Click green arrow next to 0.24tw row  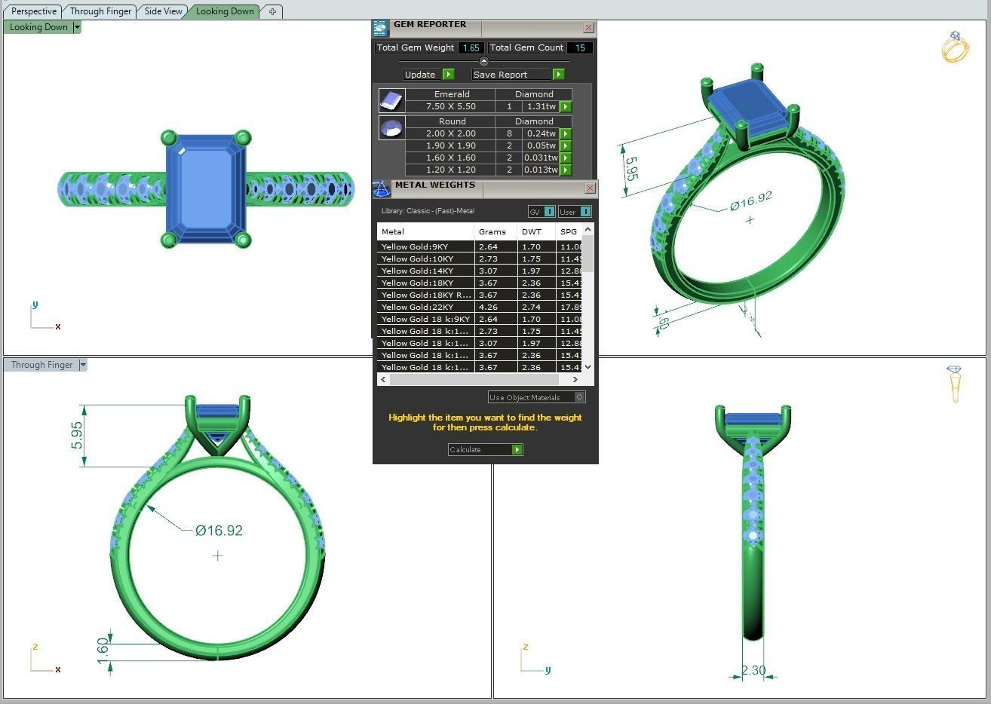point(566,134)
